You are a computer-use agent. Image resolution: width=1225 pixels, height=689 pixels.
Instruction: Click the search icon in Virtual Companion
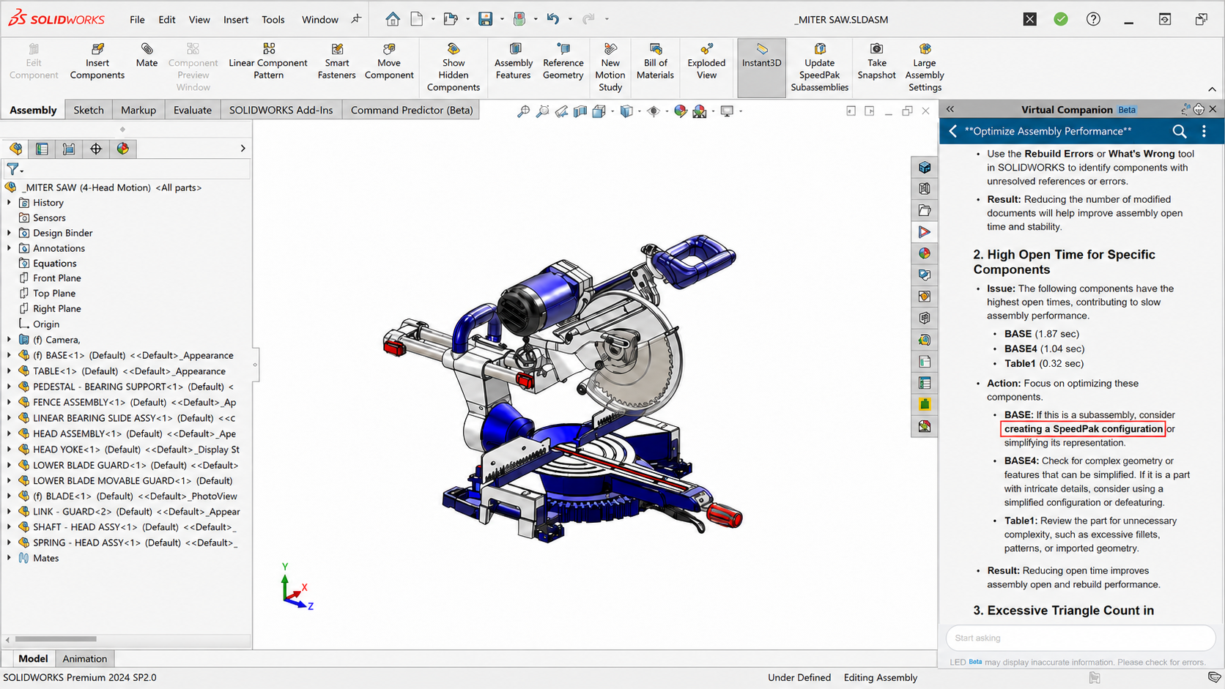1180,131
